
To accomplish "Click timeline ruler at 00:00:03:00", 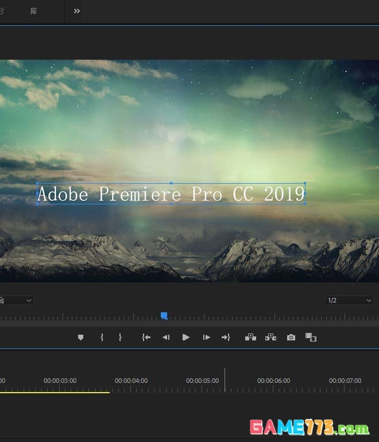I will [60, 381].
